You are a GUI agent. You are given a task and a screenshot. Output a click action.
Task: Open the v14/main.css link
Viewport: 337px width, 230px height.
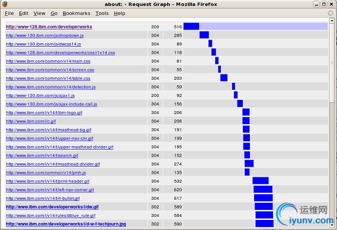click(48, 61)
